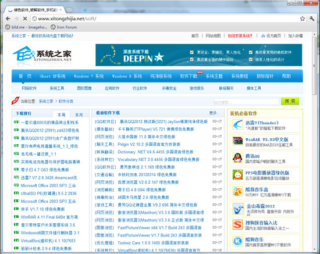The width and height of the screenshot is (320, 254).
Task: Click 设为首页 with the home icon
Action: pyautogui.click(x=271, y=35)
